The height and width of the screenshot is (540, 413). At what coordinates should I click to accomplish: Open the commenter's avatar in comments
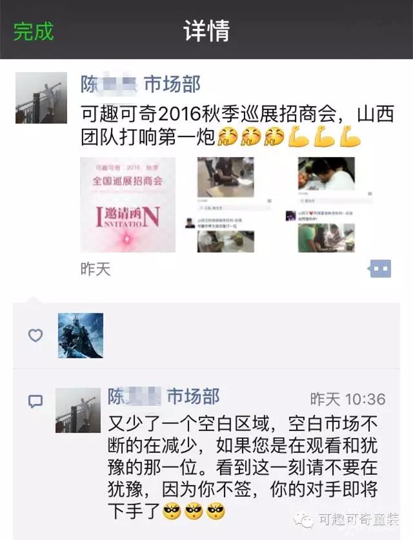pyautogui.click(x=78, y=410)
